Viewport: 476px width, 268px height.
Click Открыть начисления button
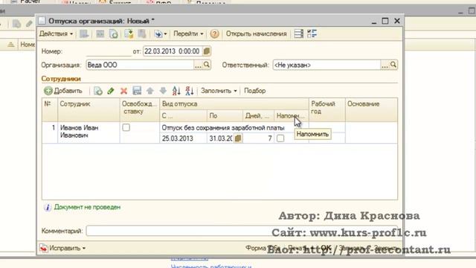(x=256, y=33)
